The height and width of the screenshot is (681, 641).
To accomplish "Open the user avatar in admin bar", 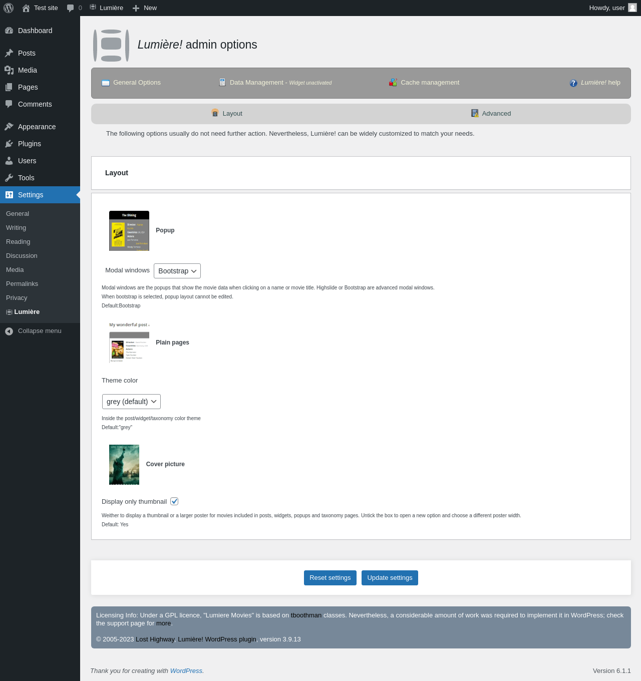I will tap(632, 8).
